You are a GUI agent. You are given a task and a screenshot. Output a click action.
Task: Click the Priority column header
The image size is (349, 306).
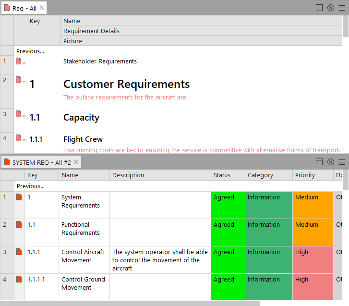pos(313,175)
